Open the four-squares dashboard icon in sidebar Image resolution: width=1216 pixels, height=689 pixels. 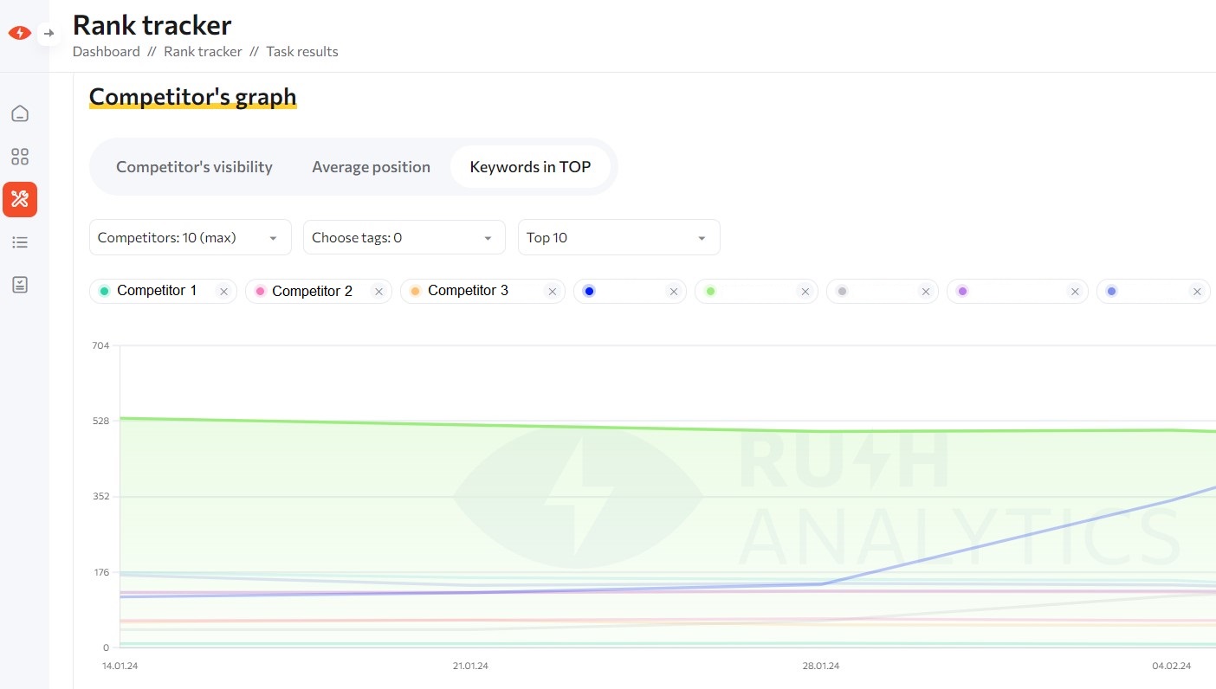[20, 157]
